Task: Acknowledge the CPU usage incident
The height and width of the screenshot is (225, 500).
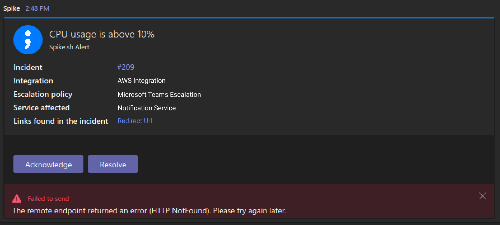Action: click(48, 164)
